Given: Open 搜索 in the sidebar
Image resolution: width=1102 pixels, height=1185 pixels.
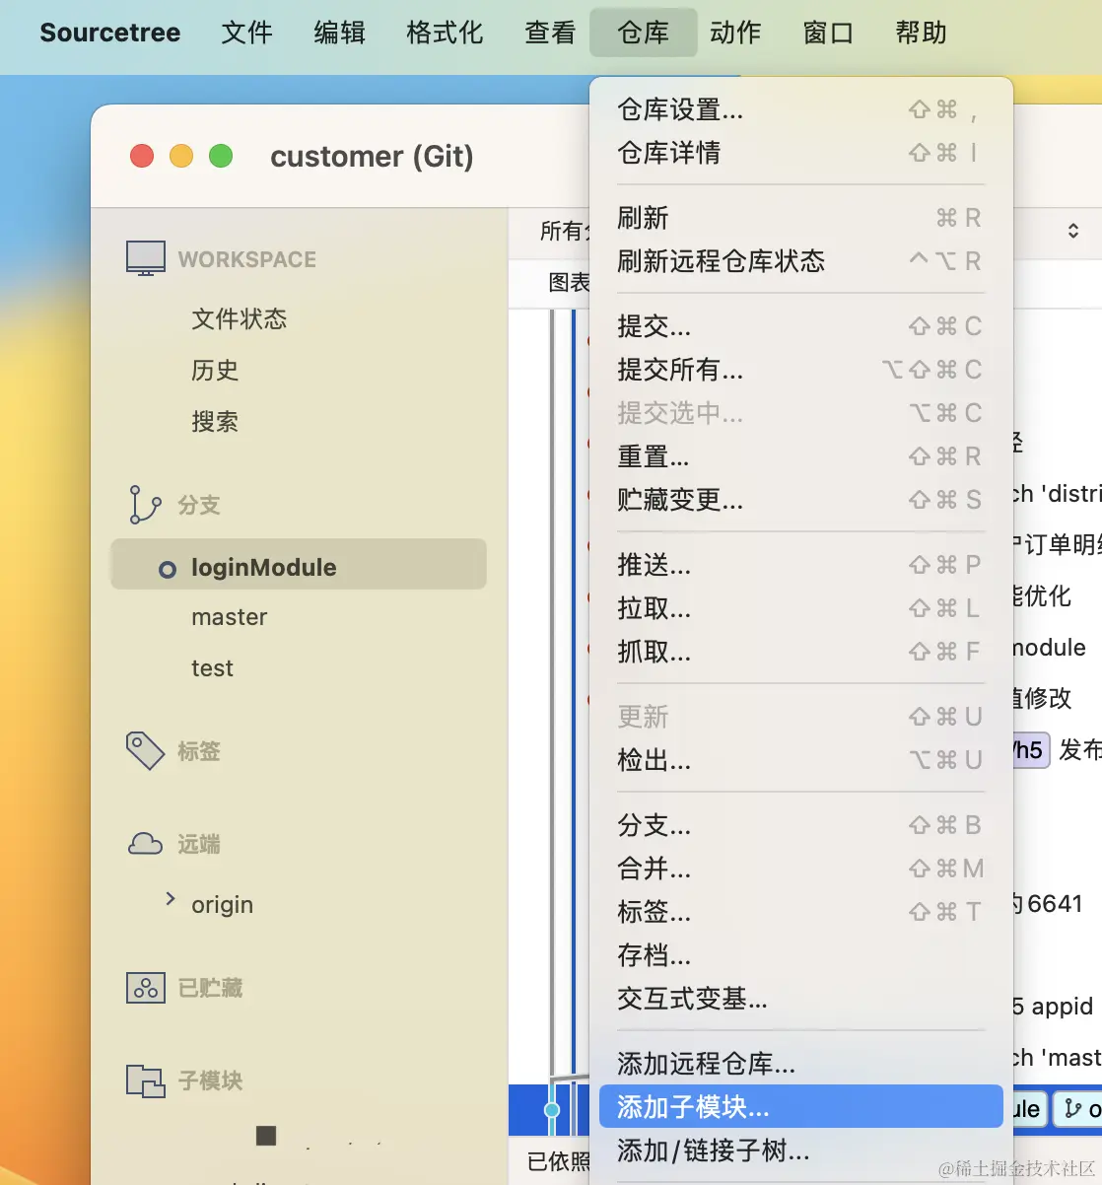Looking at the screenshot, I should click(215, 421).
